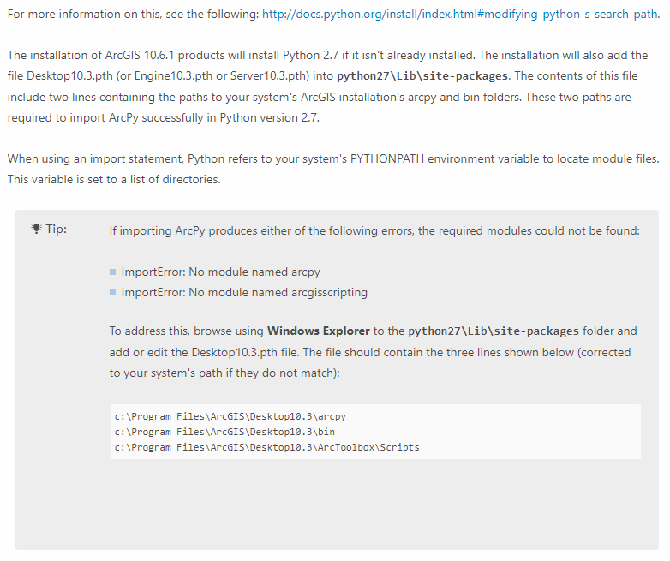Click the lightbulb Tip icon
The width and height of the screenshot is (670, 561).
[x=35, y=230]
